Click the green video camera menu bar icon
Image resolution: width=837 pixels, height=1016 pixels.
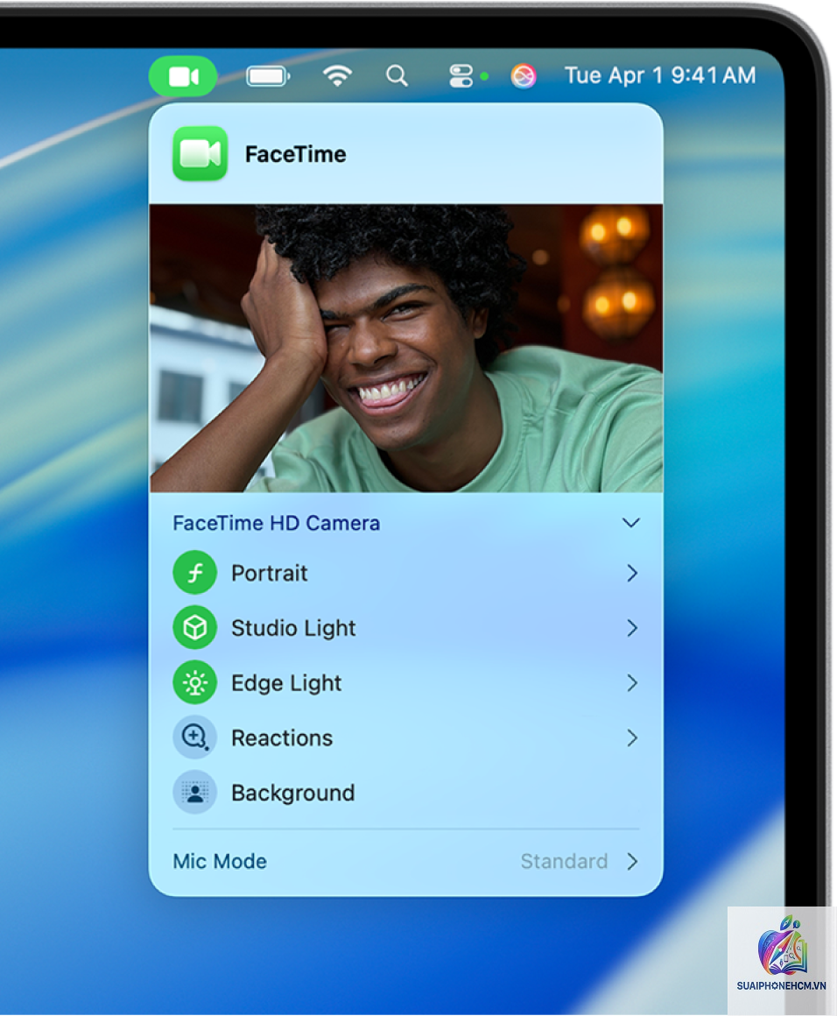183,76
